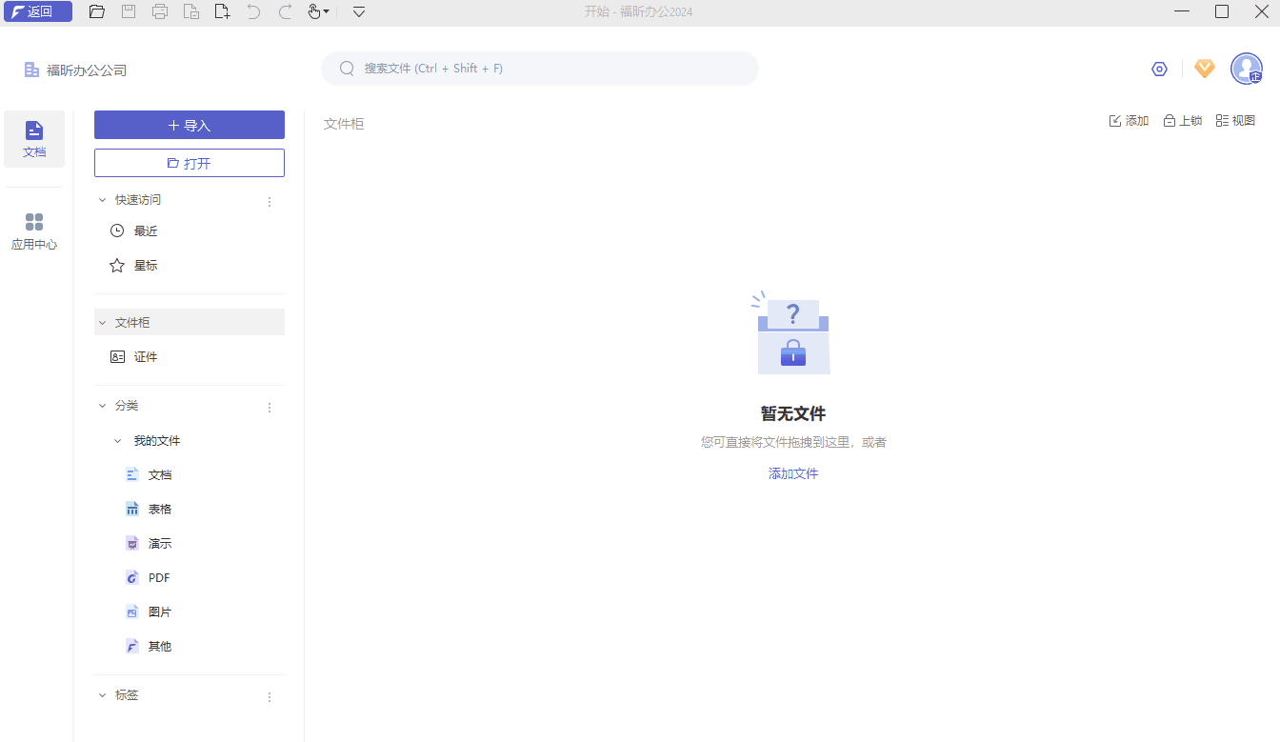Open the 视图 view options control
This screenshot has width=1280, height=742.
(x=1236, y=120)
